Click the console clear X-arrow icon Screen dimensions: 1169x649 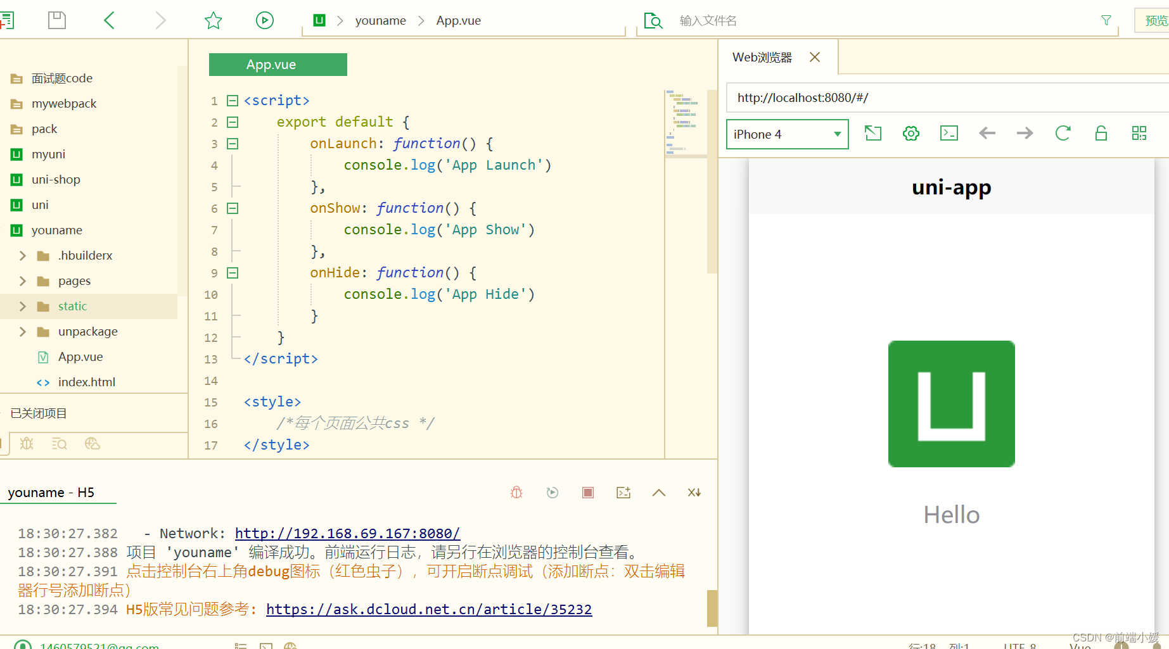click(x=694, y=493)
